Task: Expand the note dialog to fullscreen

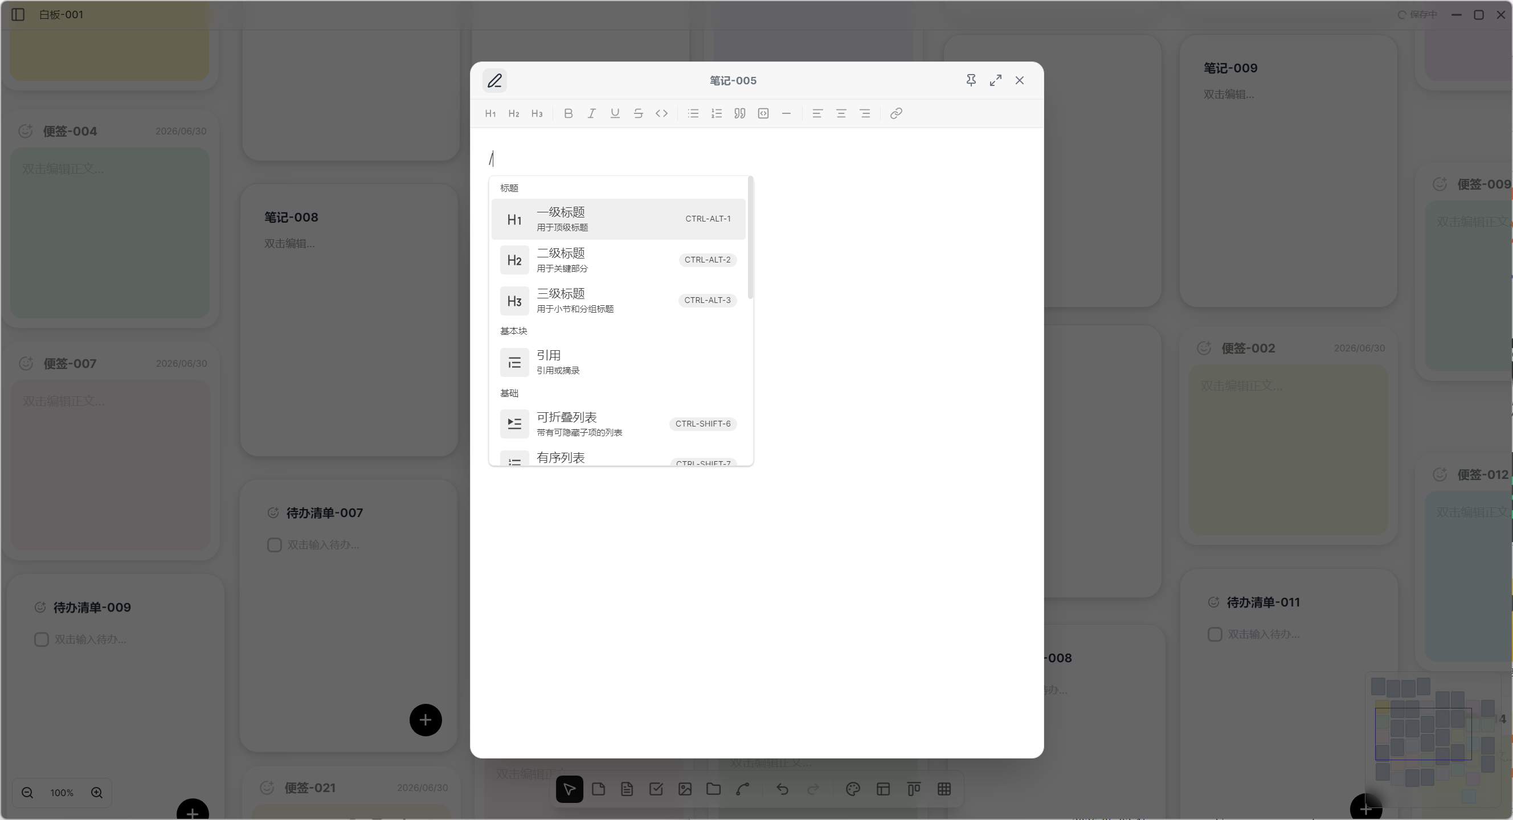Action: (996, 80)
